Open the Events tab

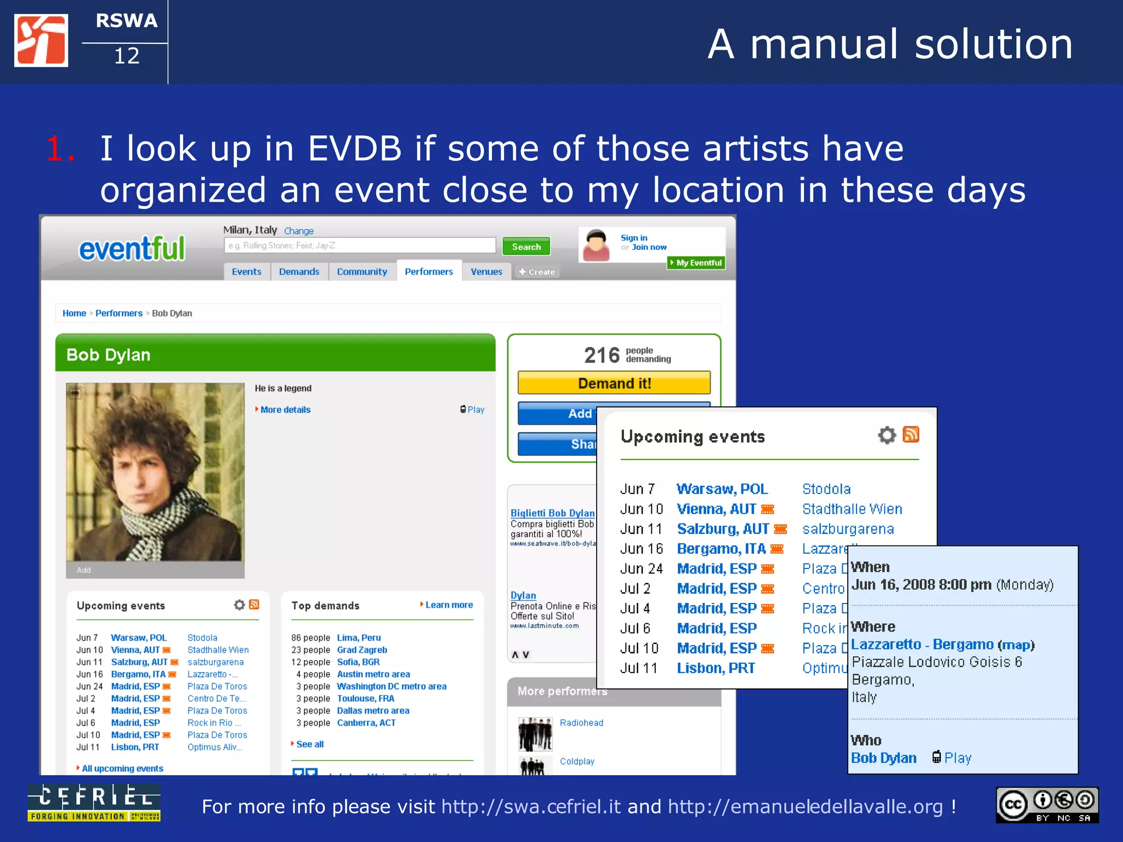coord(247,271)
